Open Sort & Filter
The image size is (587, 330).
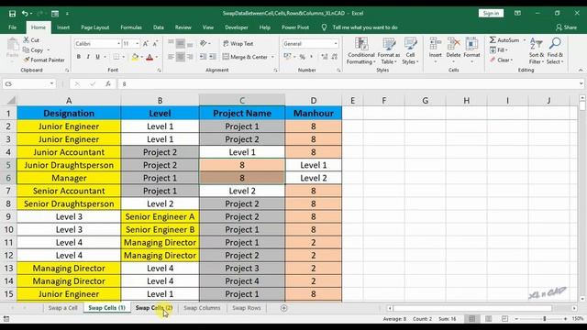point(537,51)
